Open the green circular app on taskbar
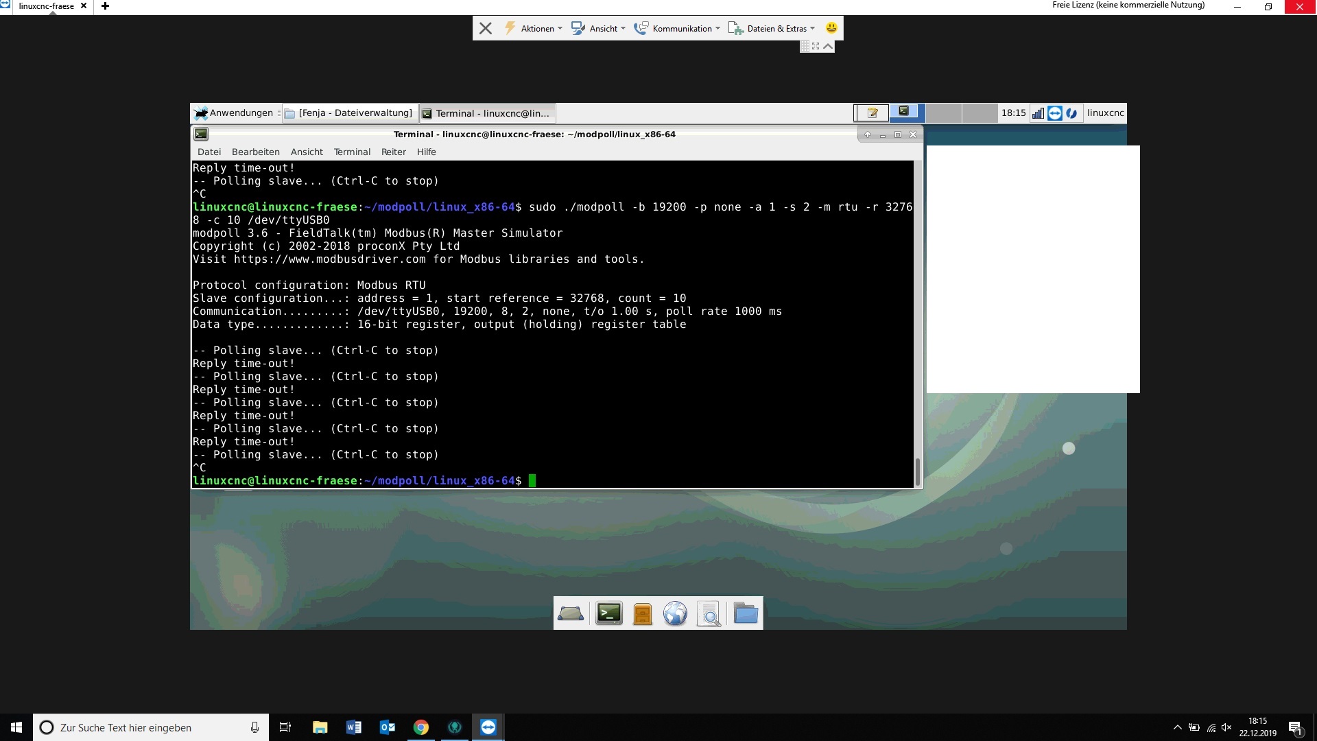 (x=455, y=727)
